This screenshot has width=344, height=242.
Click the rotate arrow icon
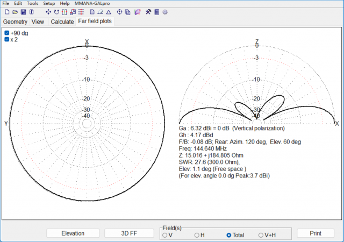[56, 12]
